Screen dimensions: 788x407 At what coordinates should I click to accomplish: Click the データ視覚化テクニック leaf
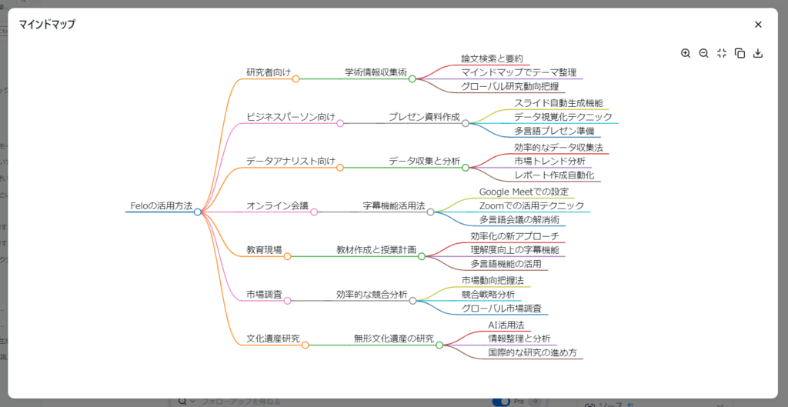tap(563, 117)
